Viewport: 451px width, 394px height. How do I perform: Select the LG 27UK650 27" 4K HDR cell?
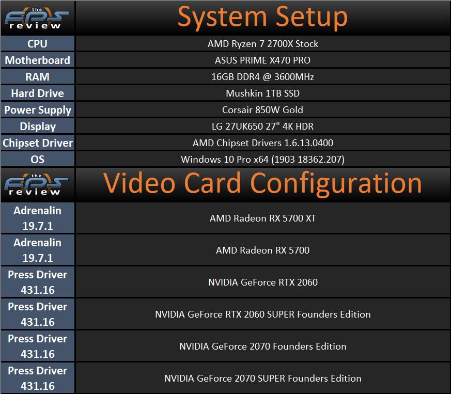pos(263,126)
